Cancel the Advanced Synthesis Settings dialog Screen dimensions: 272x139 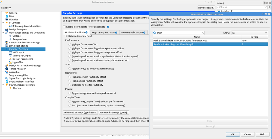(248, 134)
